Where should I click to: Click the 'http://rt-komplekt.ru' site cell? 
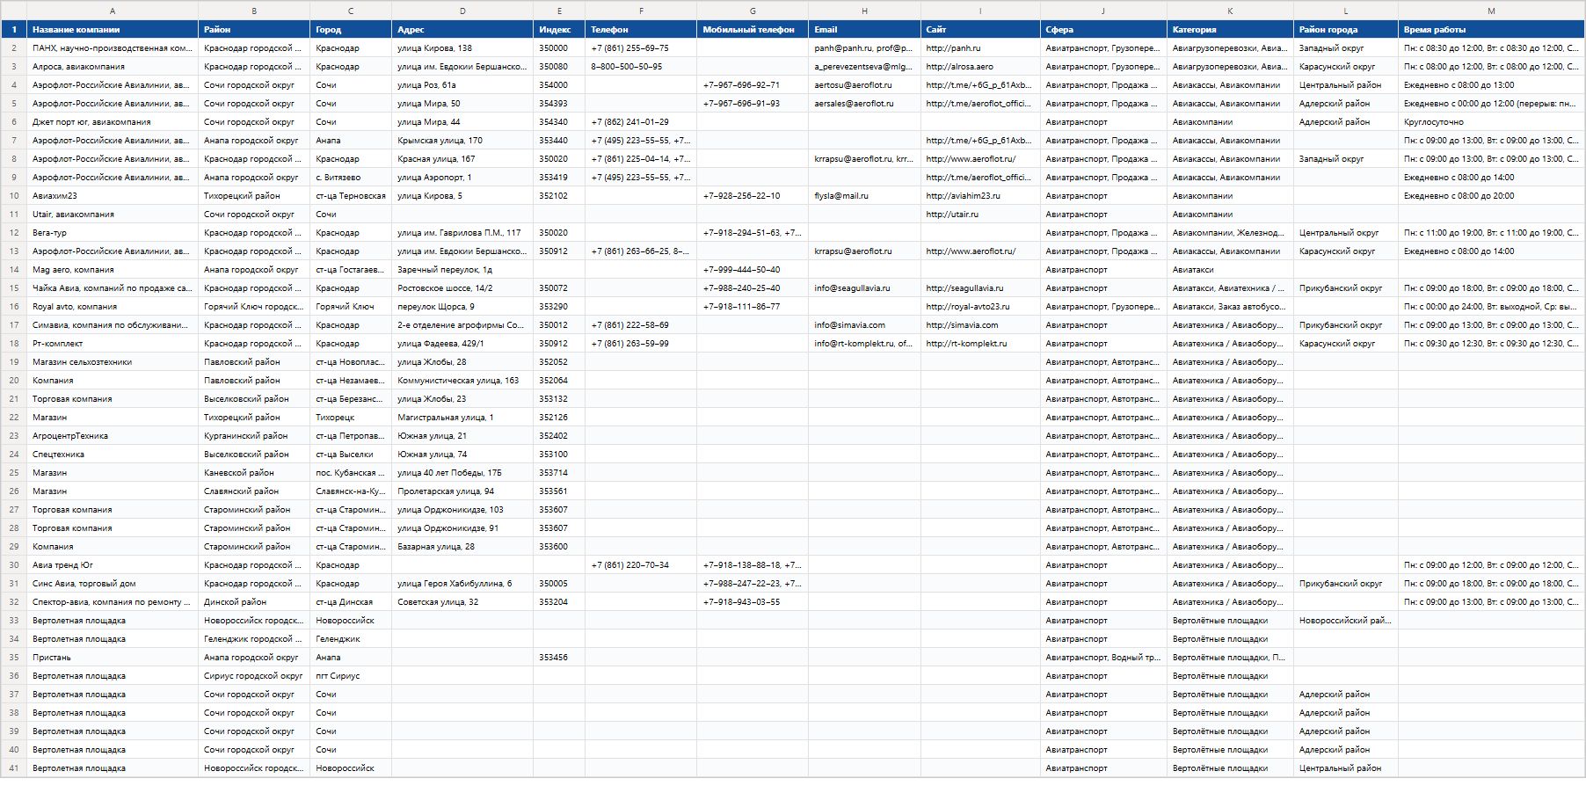(x=980, y=343)
